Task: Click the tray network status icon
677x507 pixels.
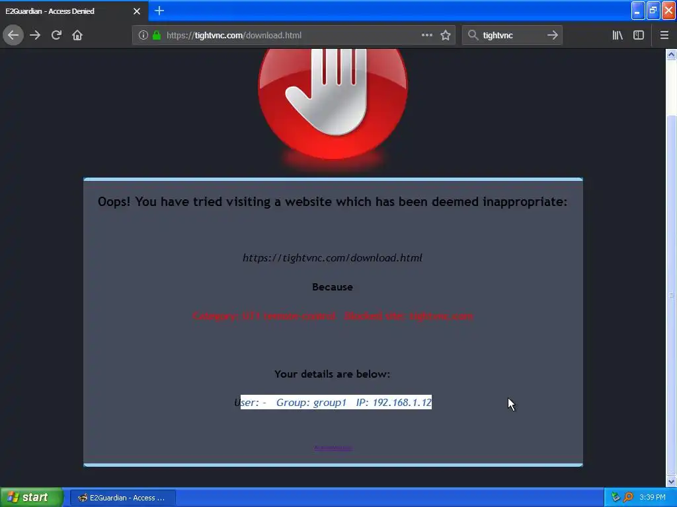Action: [616, 497]
